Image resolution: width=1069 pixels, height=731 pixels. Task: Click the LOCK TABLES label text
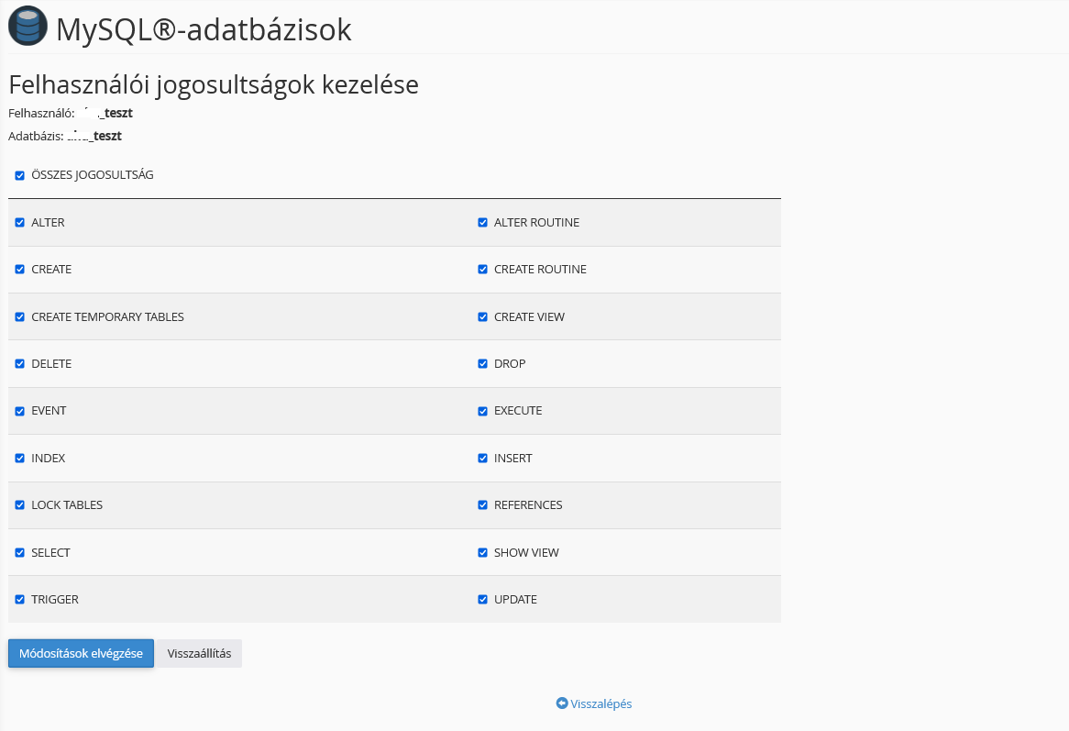pyautogui.click(x=67, y=504)
